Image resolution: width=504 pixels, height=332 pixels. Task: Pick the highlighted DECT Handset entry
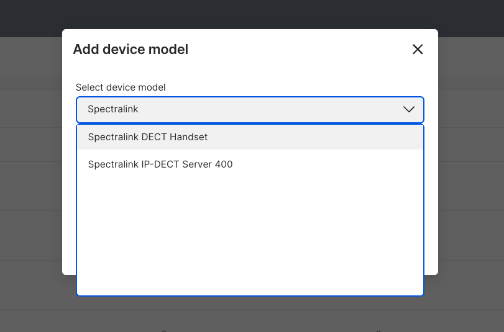point(250,137)
